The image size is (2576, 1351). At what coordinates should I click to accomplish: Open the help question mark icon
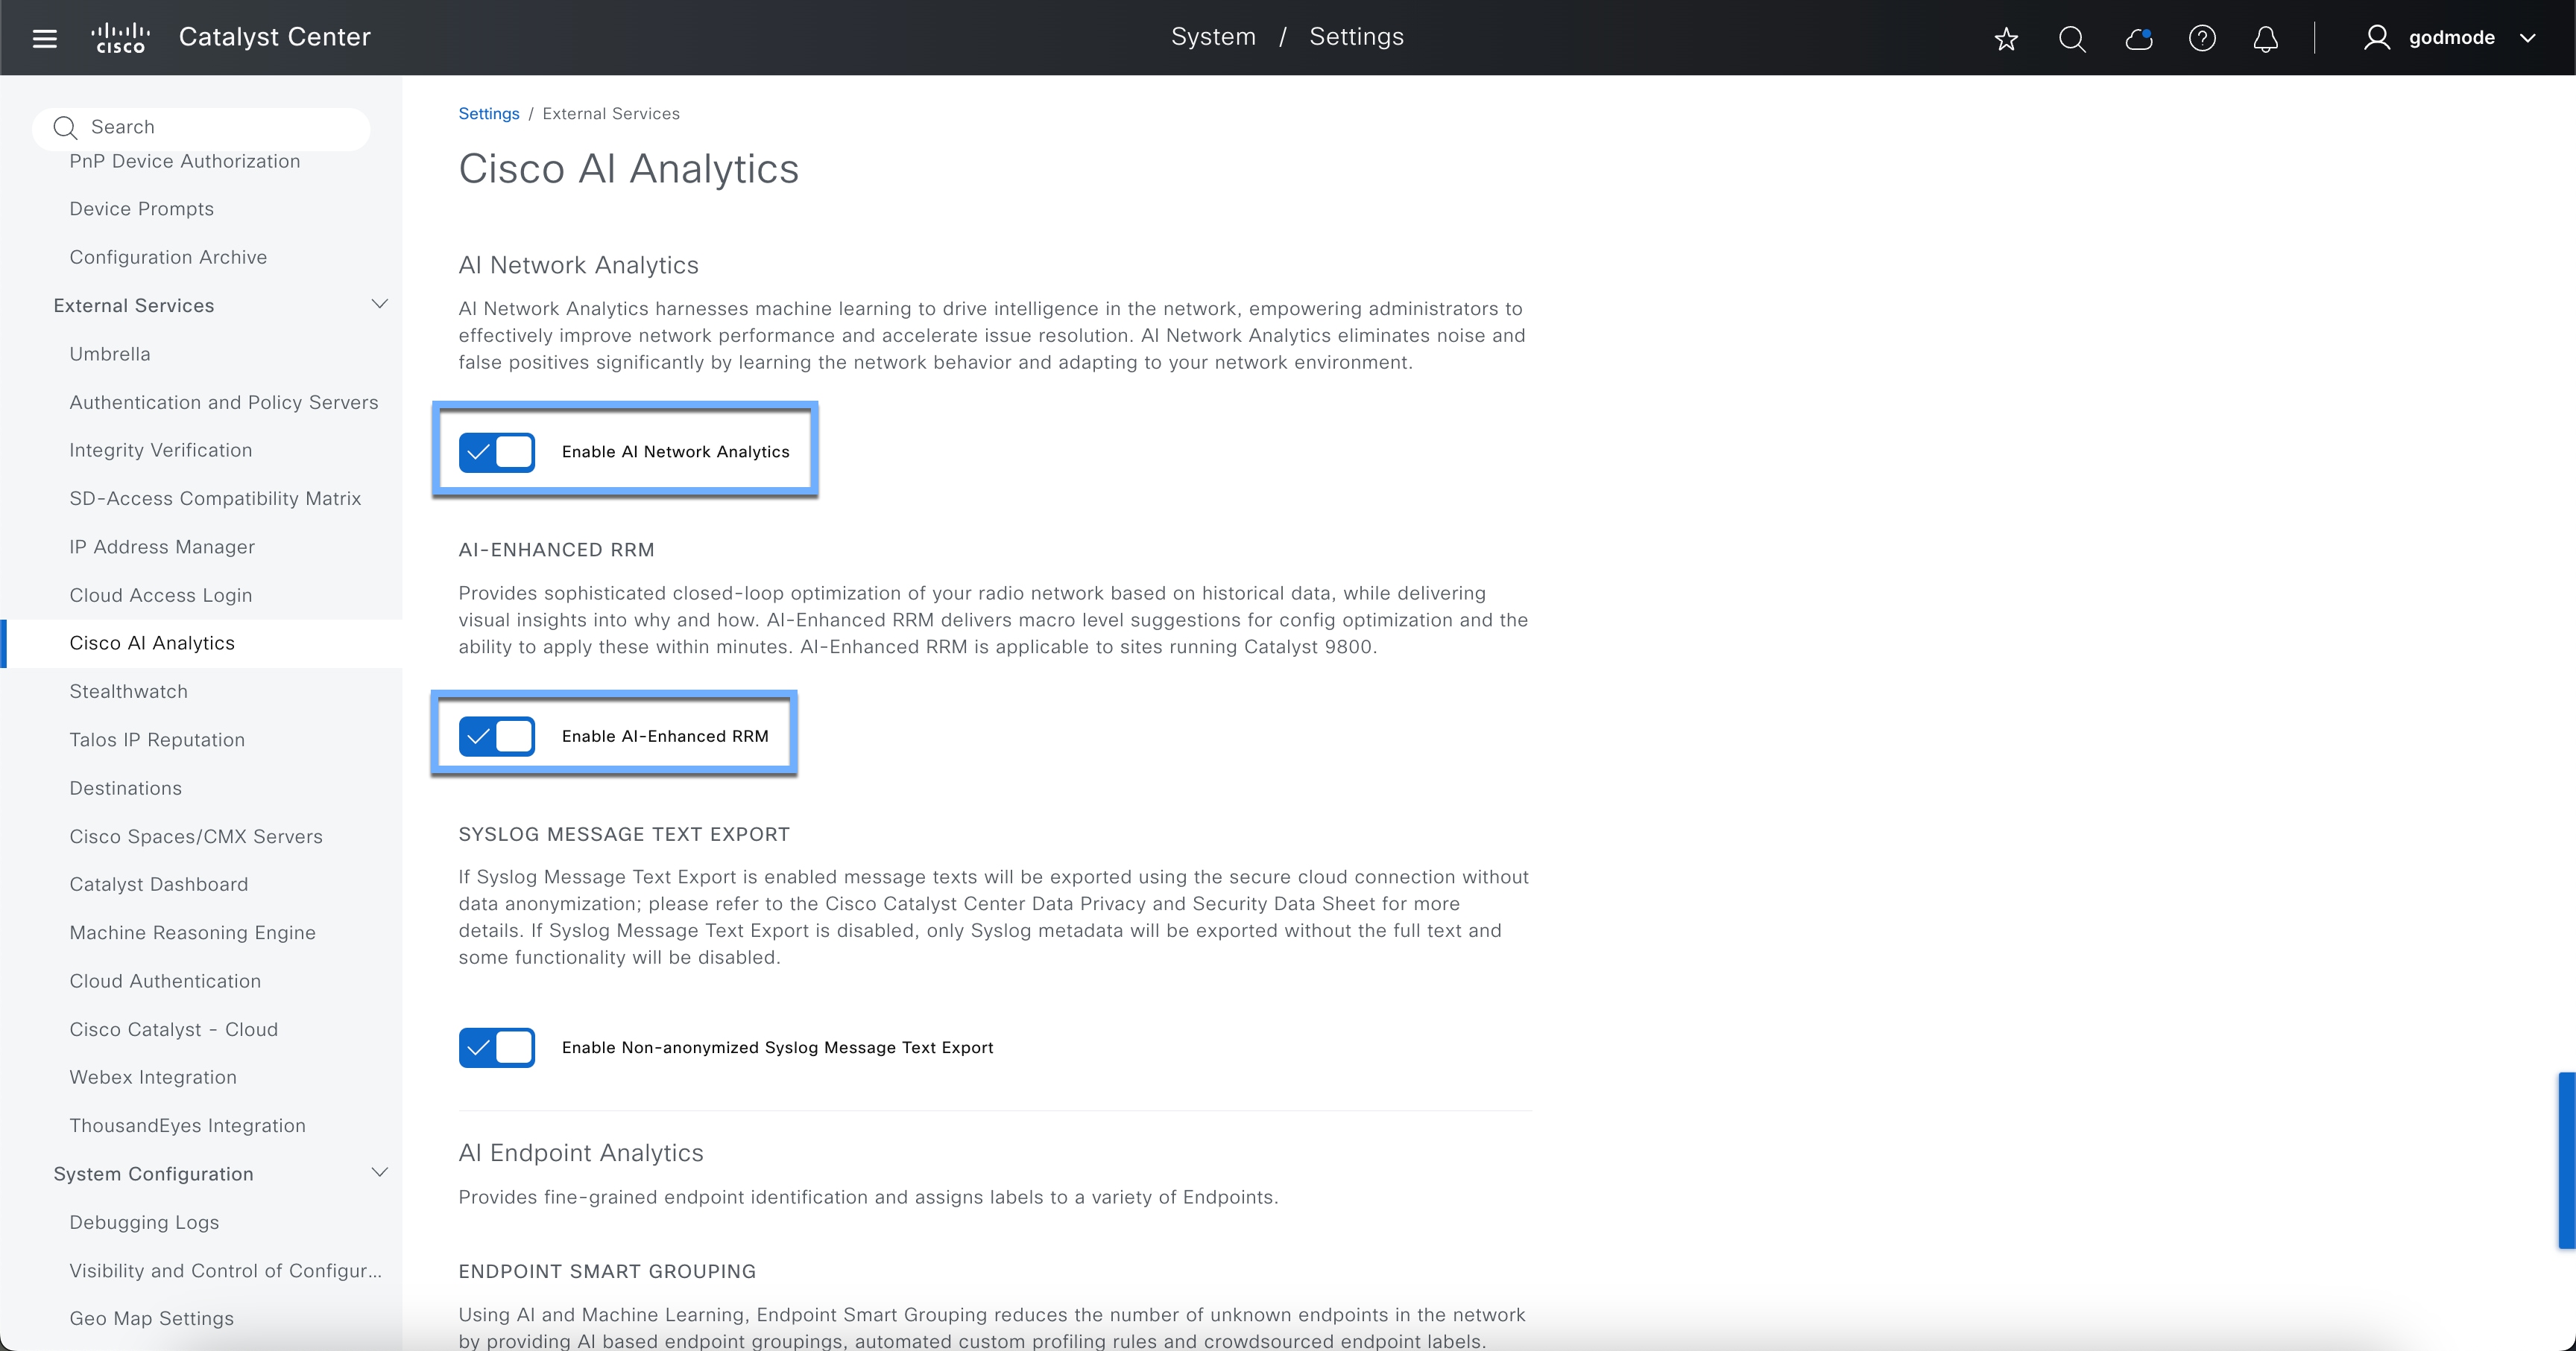(x=2202, y=39)
